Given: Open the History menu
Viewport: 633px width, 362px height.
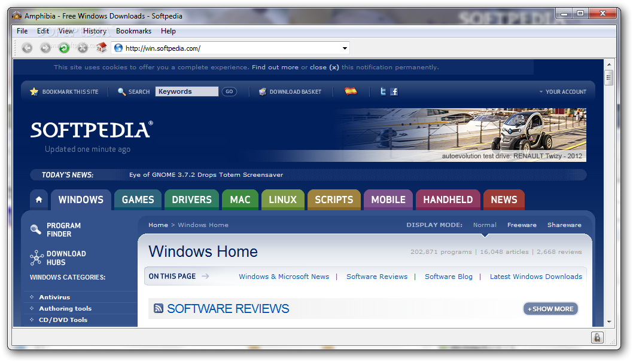Looking at the screenshot, I should 95,31.
